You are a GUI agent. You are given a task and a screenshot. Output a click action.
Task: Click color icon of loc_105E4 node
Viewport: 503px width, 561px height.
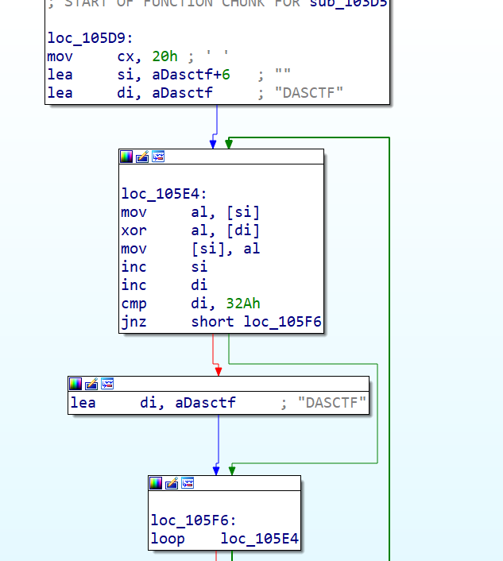126,157
